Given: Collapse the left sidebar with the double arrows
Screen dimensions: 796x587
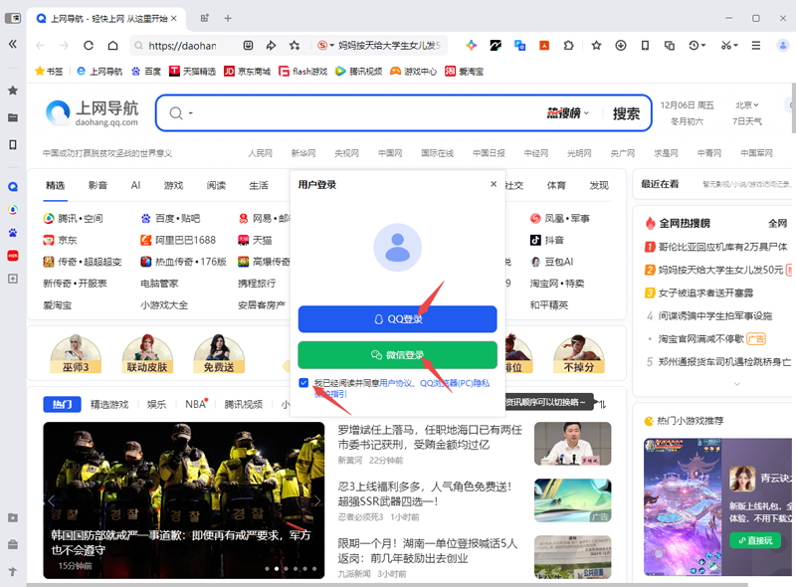Looking at the screenshot, I should [x=11, y=43].
